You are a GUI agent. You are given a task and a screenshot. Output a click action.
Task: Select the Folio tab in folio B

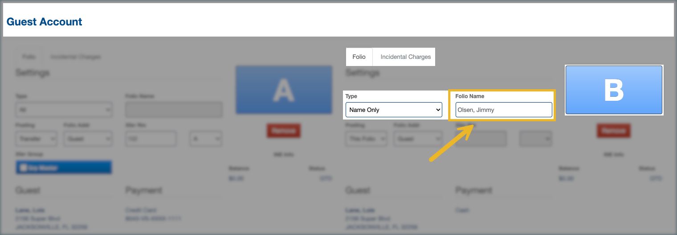[x=359, y=57]
